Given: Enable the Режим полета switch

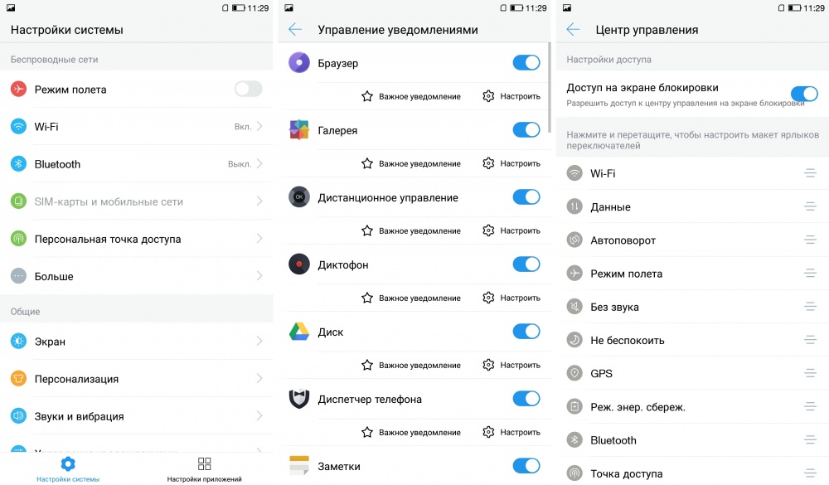Looking at the screenshot, I should pyautogui.click(x=248, y=90).
